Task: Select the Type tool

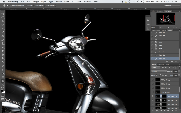Action: click(x=3, y=69)
